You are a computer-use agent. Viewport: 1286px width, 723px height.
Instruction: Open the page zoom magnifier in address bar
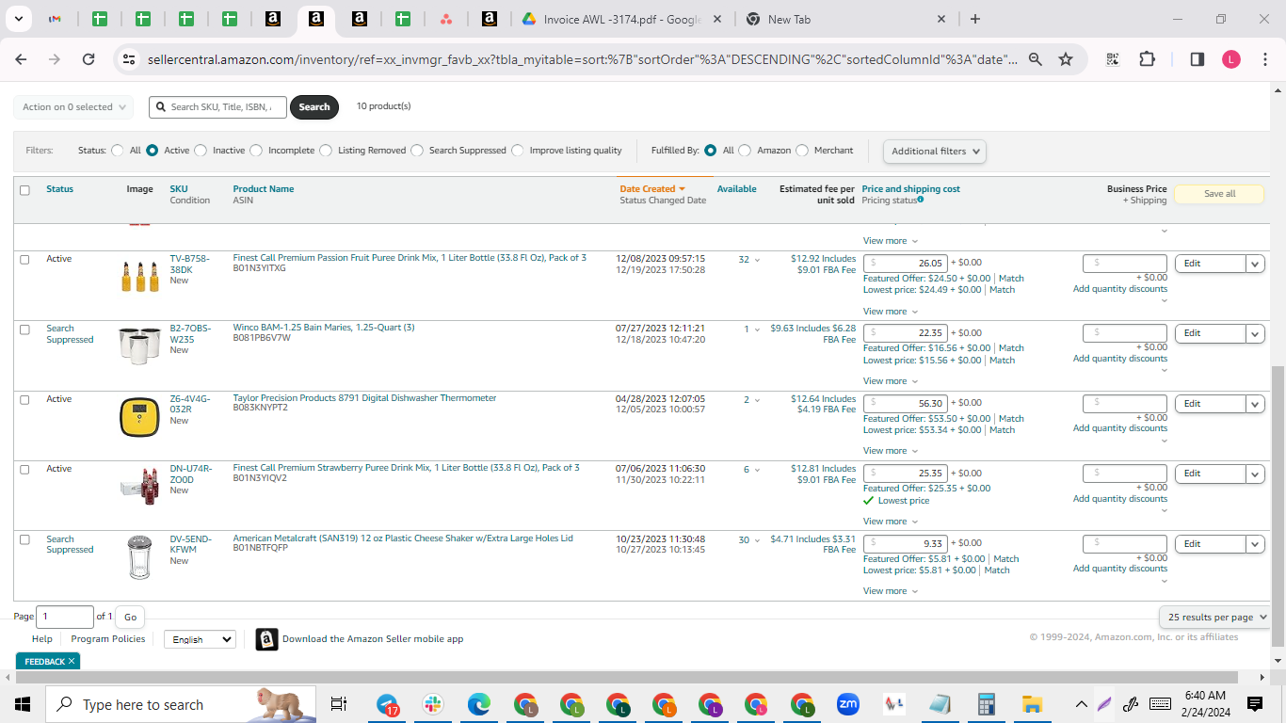click(1035, 59)
